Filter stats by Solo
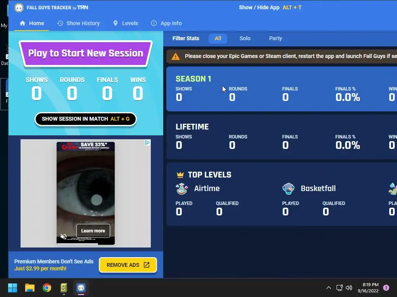Screen dimensions: 397x297 pos(245,38)
